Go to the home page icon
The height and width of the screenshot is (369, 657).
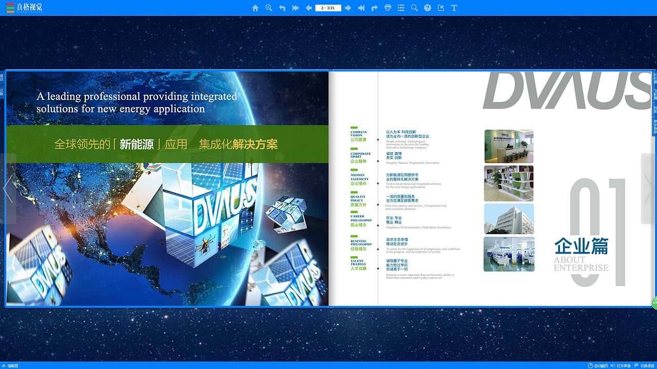coord(255,8)
